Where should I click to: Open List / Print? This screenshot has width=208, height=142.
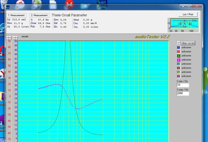pyautogui.click(x=188, y=14)
